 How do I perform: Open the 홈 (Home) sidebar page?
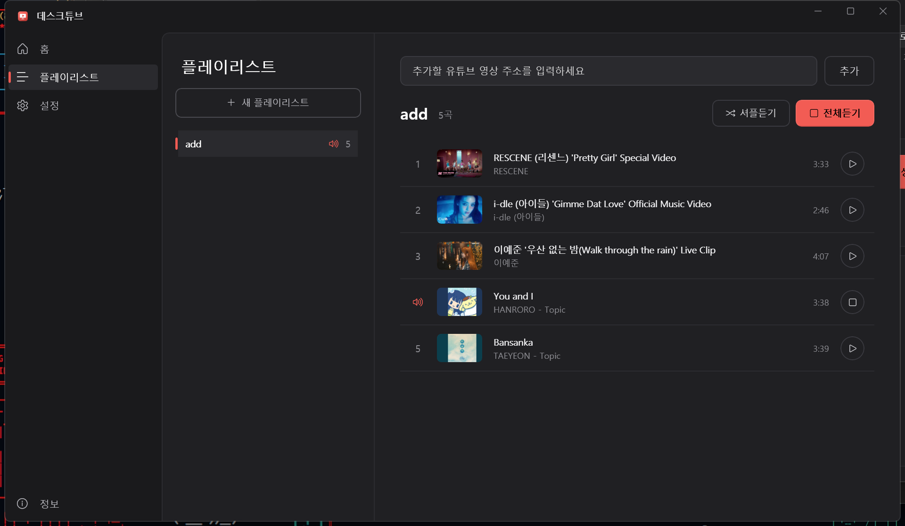click(83, 49)
